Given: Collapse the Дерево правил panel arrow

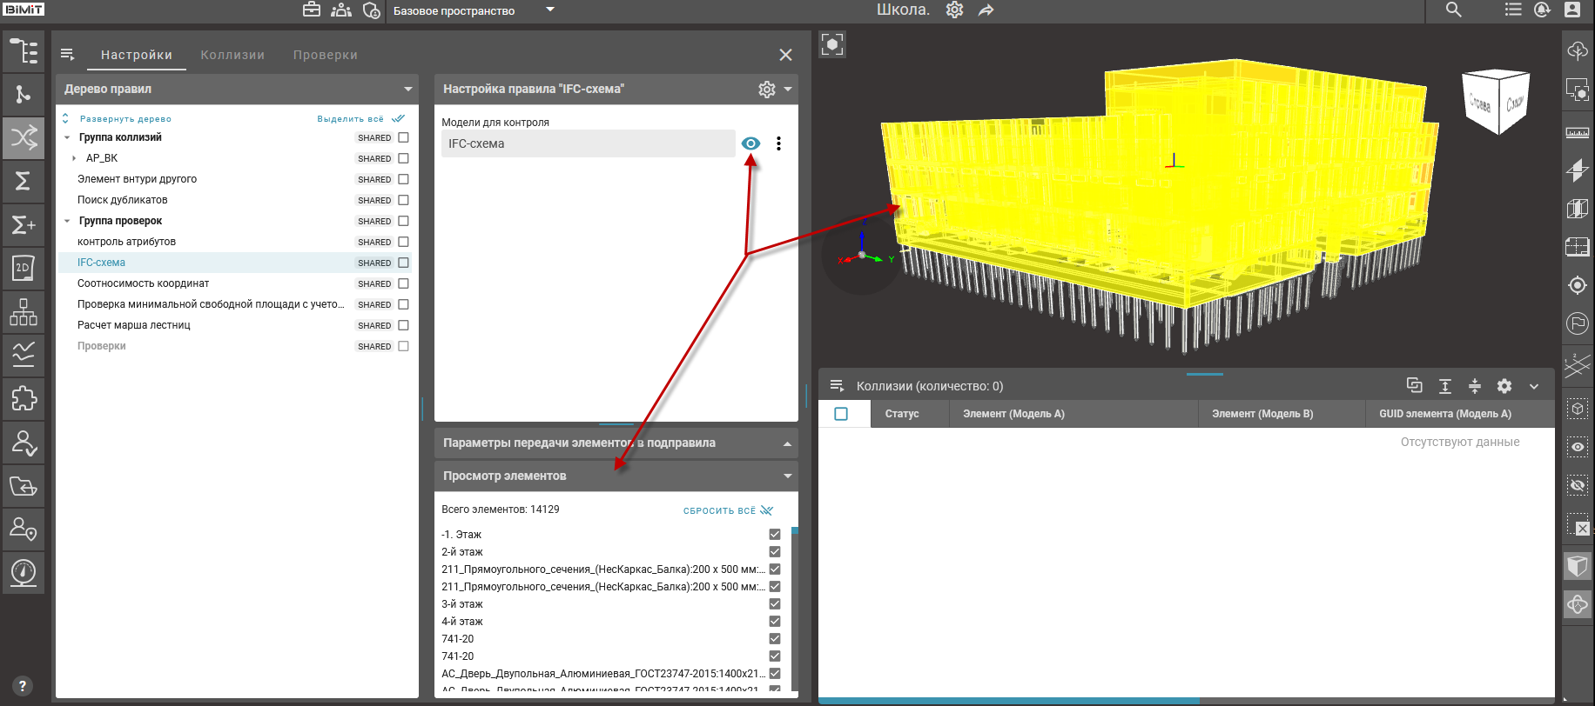Looking at the screenshot, I should [x=407, y=89].
